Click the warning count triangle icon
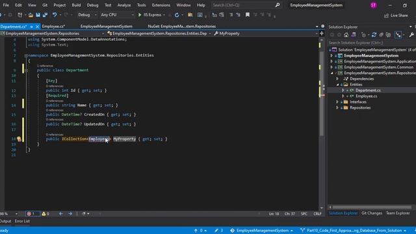This screenshot has height=234, width=416. [44, 214]
